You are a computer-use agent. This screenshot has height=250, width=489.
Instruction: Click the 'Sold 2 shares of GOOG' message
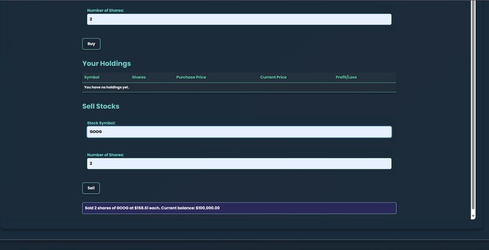[x=239, y=208]
